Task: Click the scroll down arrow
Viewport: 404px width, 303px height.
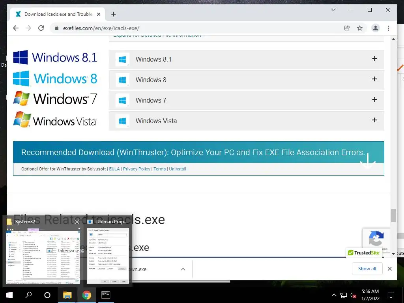Action: pyautogui.click(x=393, y=254)
